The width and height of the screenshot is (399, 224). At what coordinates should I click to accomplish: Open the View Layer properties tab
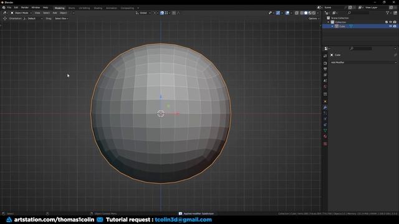pos(325,75)
